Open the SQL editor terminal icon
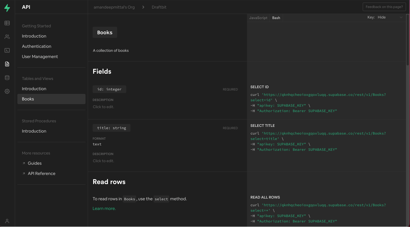Image resolution: width=410 pixels, height=227 pixels. click(7, 50)
